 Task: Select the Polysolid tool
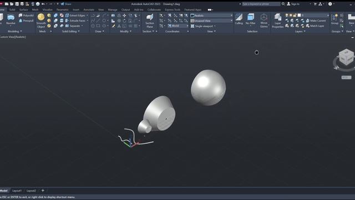(26, 16)
